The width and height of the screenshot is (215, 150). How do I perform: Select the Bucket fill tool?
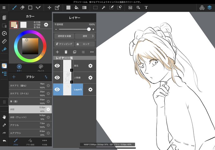click(x=77, y=8)
